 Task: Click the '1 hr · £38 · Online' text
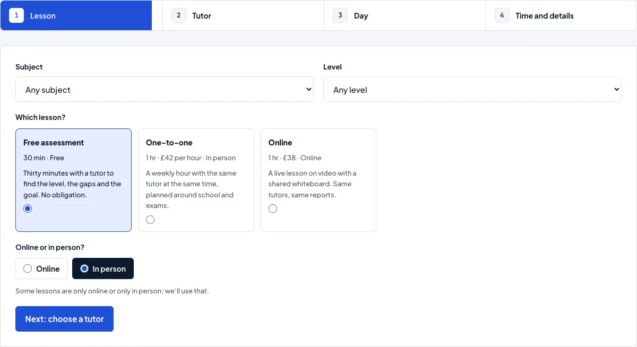click(295, 158)
